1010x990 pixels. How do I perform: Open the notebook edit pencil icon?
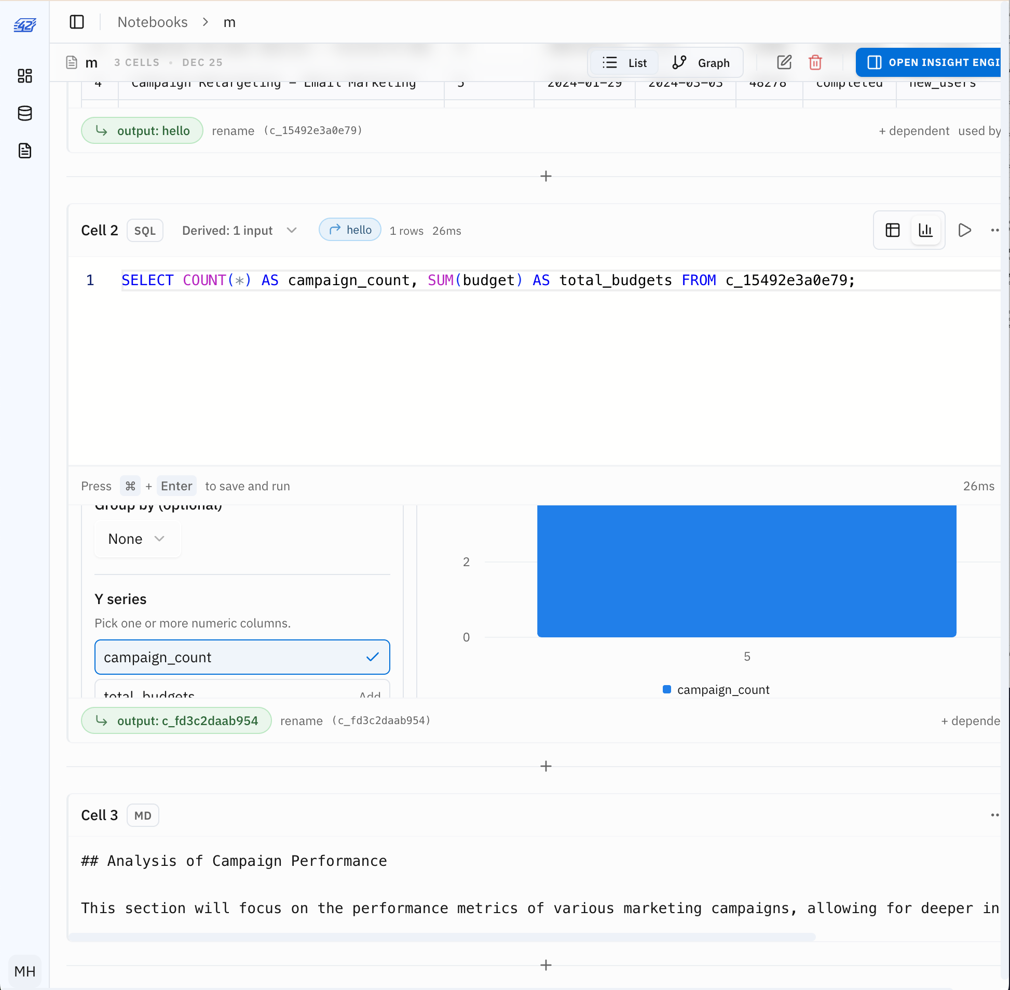pyautogui.click(x=785, y=62)
